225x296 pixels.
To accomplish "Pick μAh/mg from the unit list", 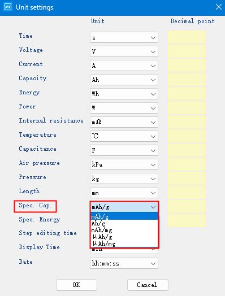I will click(124, 243).
